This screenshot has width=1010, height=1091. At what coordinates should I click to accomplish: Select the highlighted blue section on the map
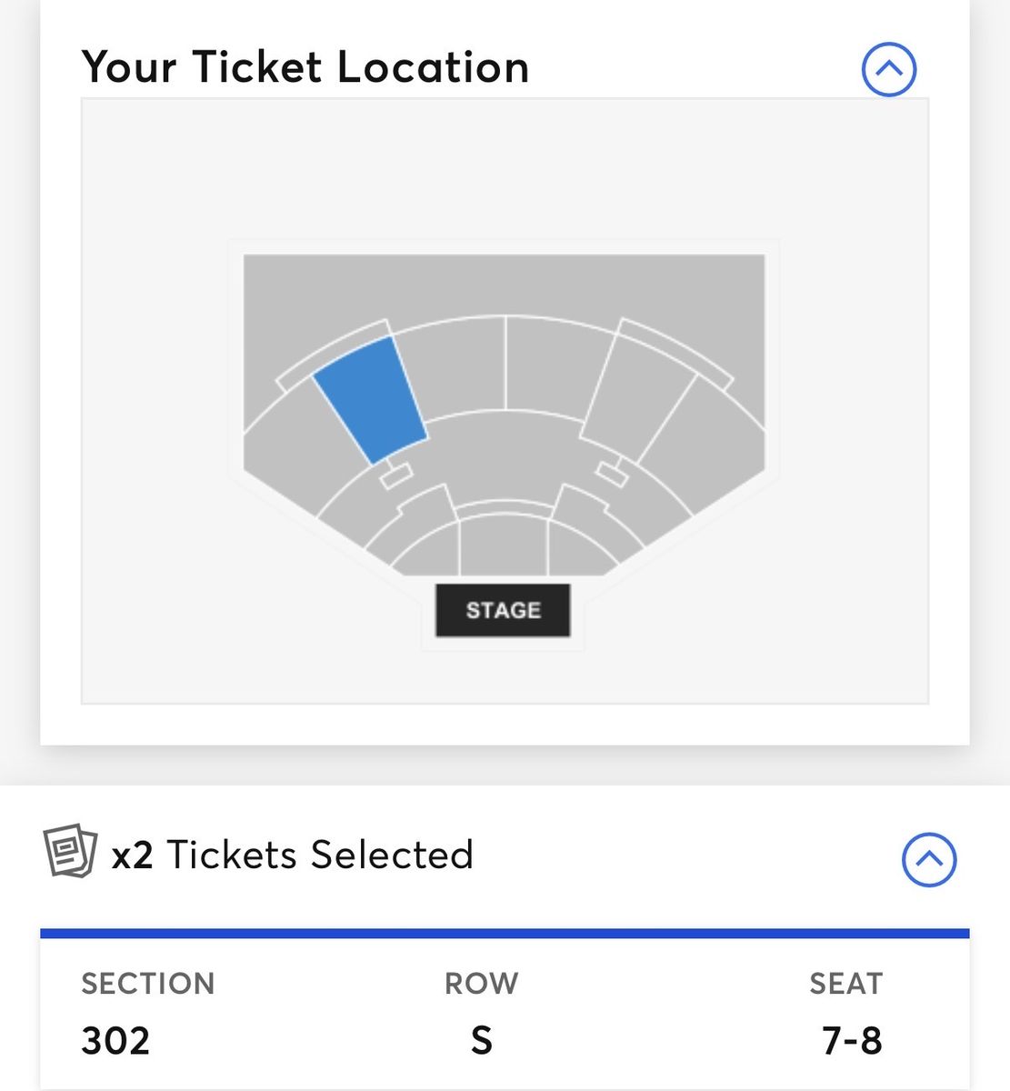pyautogui.click(x=370, y=397)
